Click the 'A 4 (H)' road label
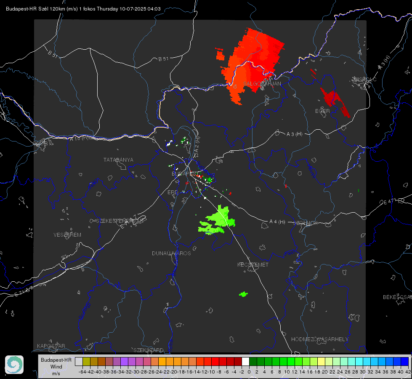 277,222
